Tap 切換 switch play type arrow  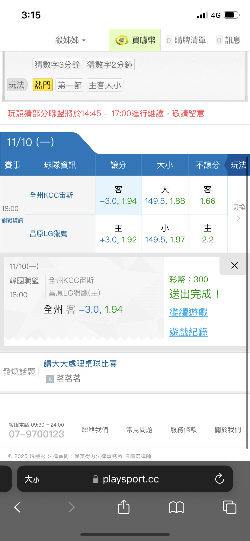pos(238,213)
